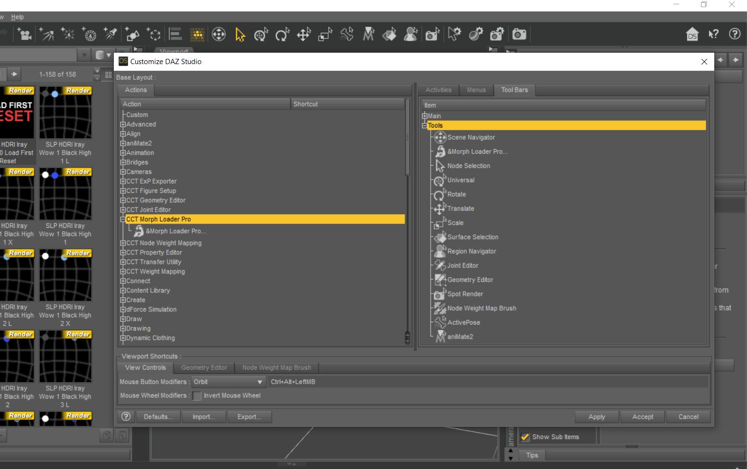Image resolution: width=747 pixels, height=469 pixels.
Task: Open the Node Weight Map Brush shortcuts tab
Action: pos(277,367)
